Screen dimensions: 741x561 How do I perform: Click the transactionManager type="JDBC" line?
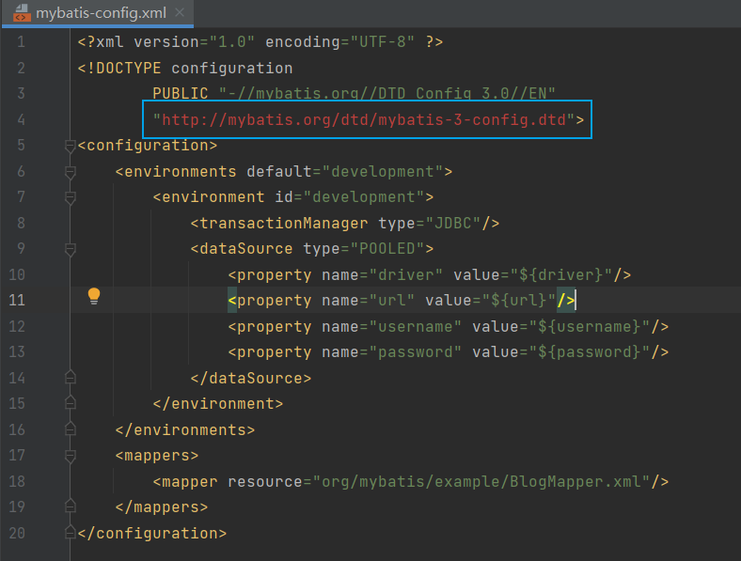[x=344, y=223]
